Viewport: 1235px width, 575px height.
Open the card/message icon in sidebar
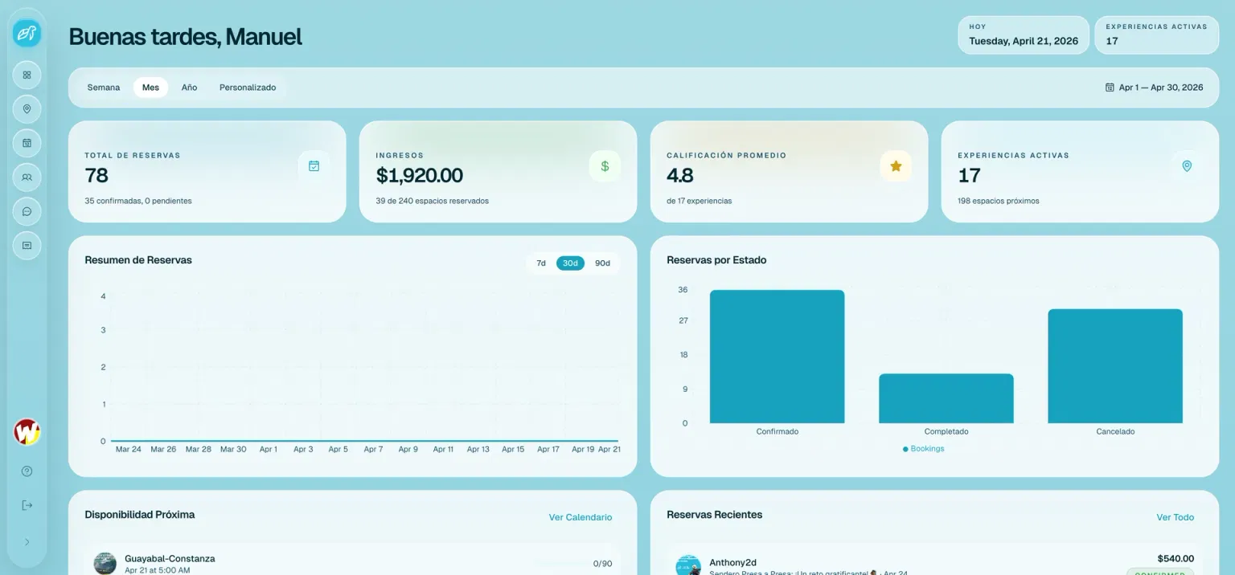coord(27,245)
